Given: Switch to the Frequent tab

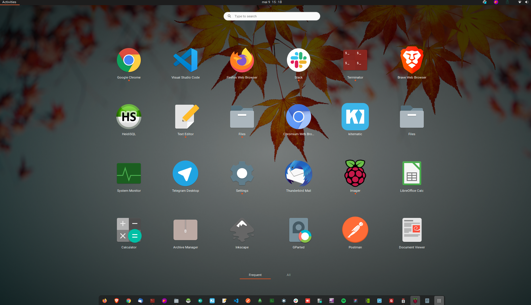Looking at the screenshot, I should click(x=255, y=275).
